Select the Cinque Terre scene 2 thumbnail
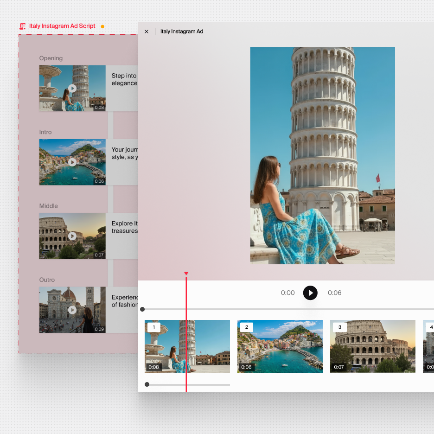The image size is (434, 434). 280,346
